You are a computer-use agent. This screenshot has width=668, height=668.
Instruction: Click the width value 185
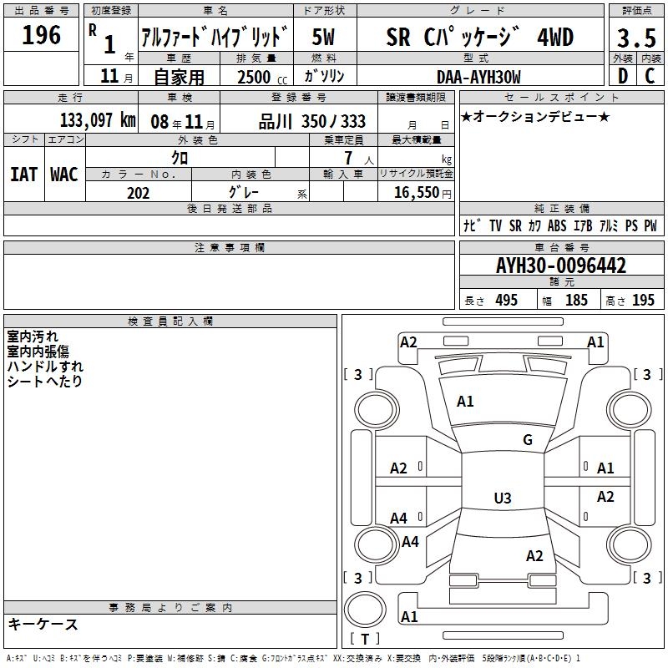coord(576,300)
